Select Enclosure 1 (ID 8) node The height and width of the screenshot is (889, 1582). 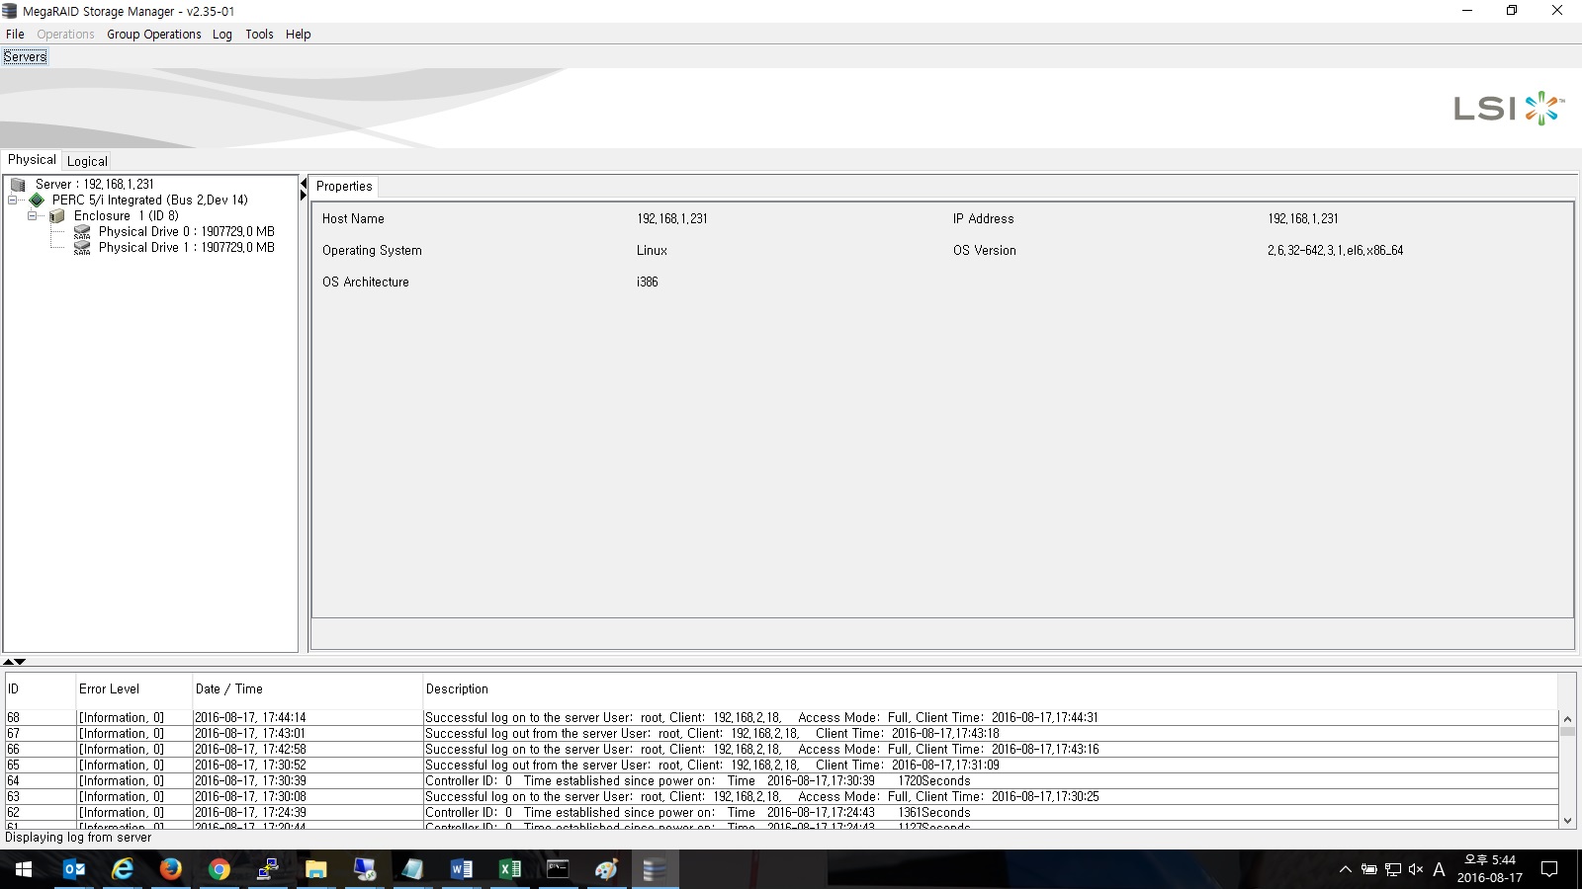pyautogui.click(x=127, y=215)
